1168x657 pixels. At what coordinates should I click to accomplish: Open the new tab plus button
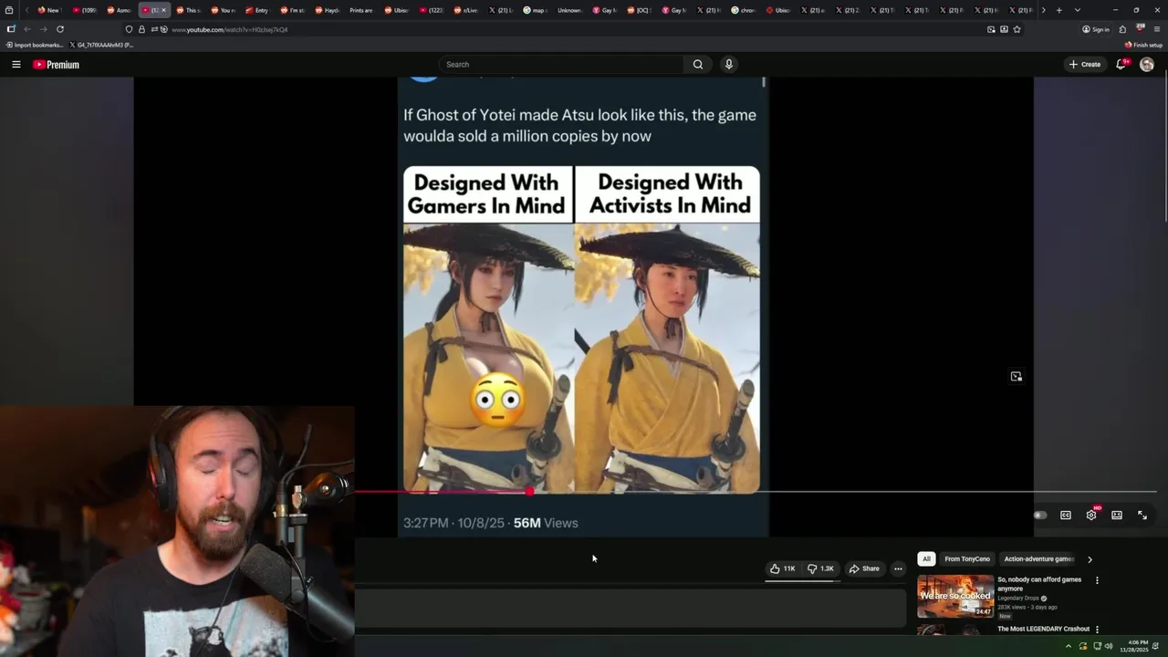[x=1058, y=10]
